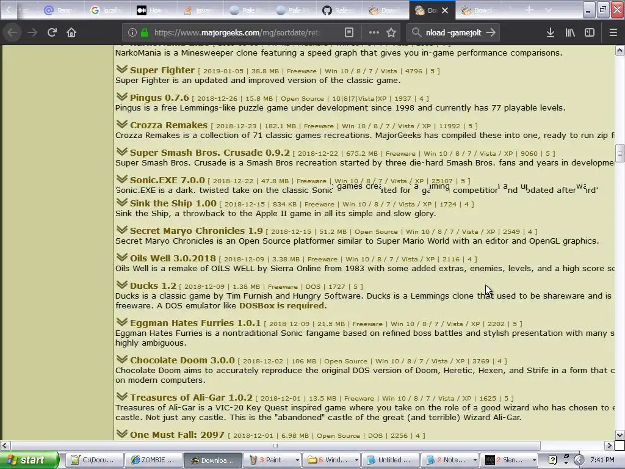Switch to the GitHub Releases tab
The width and height of the screenshot is (625, 469).
click(339, 10)
